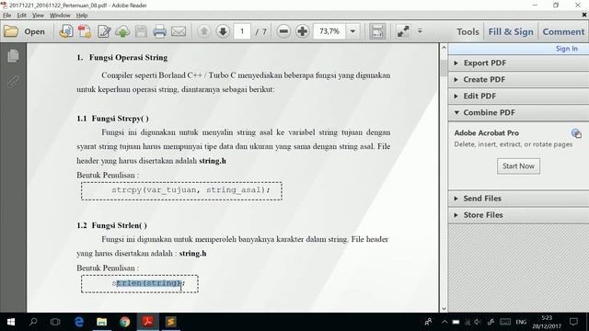Open Google Chrome from the taskbar
Screen dimensions: 589x331
[x=125, y=322]
